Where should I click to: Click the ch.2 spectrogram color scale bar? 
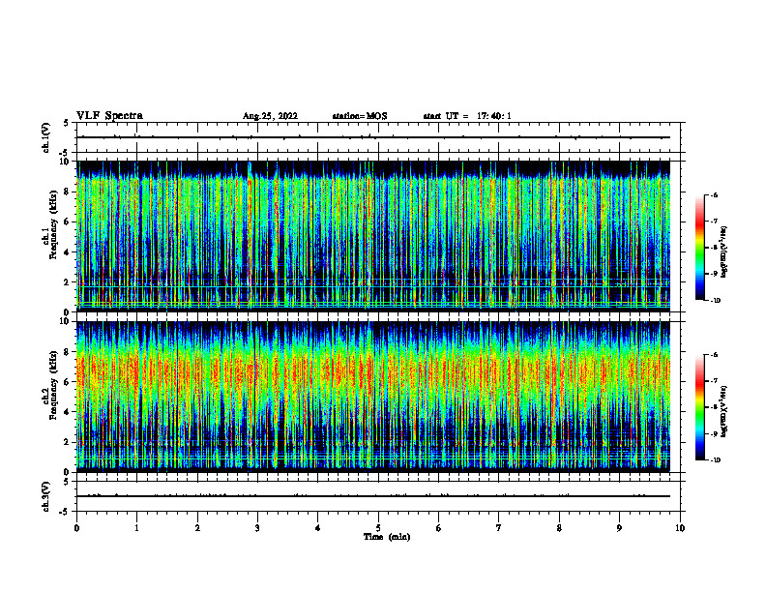click(699, 407)
